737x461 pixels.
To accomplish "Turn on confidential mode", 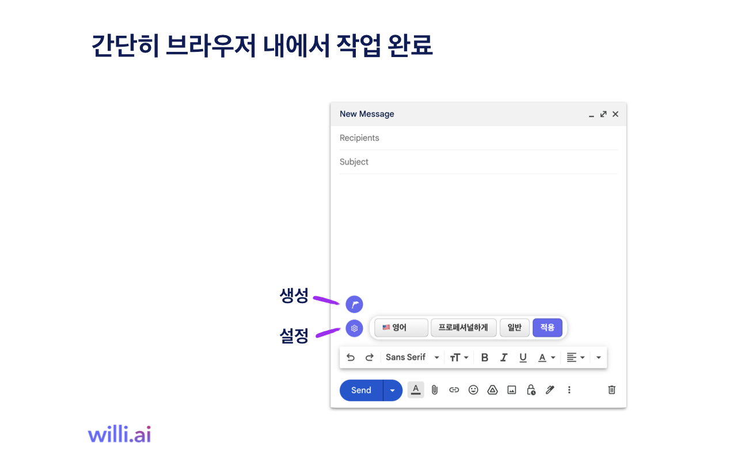I will (x=530, y=390).
